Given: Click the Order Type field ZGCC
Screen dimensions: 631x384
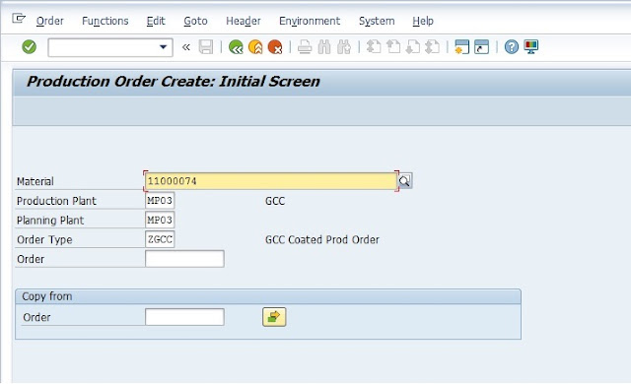Looking at the screenshot, I should coord(160,239).
